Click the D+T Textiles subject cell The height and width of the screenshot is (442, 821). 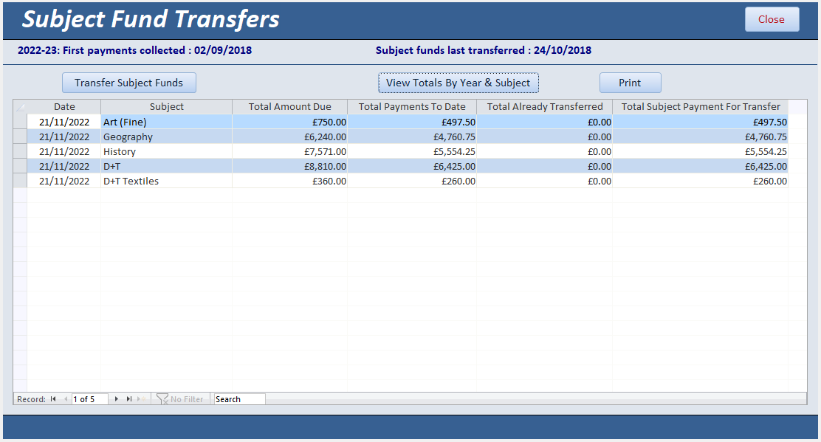tap(167, 181)
